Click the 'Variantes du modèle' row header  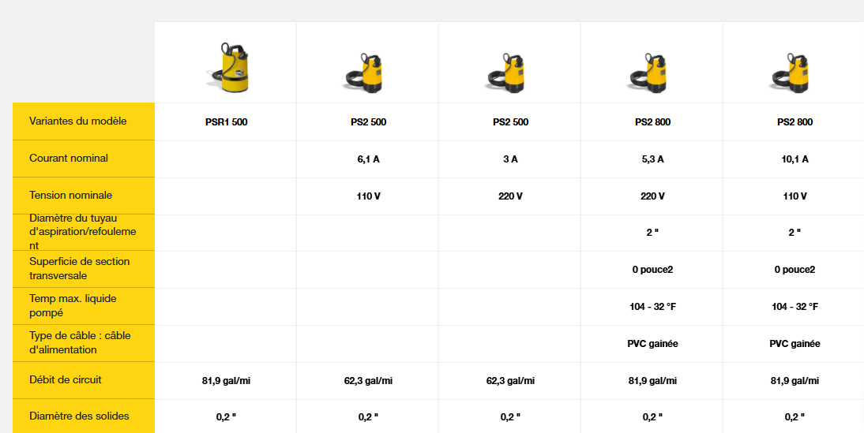pos(78,121)
